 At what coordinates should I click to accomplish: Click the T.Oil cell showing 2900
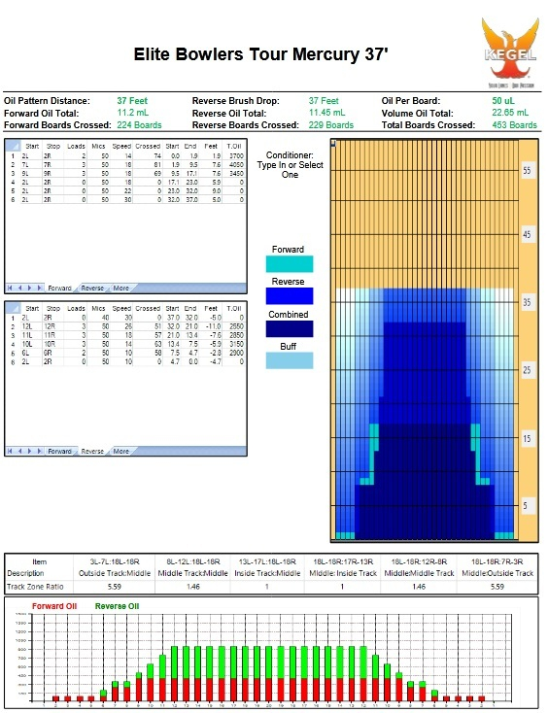coord(234,353)
